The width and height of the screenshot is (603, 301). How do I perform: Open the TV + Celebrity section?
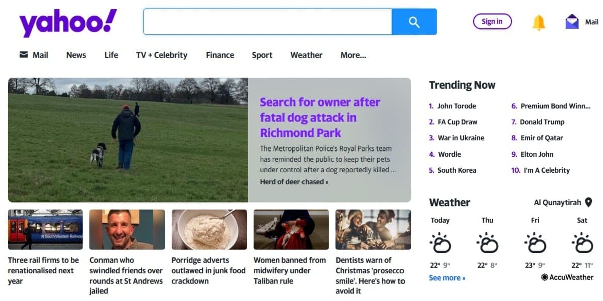(162, 55)
